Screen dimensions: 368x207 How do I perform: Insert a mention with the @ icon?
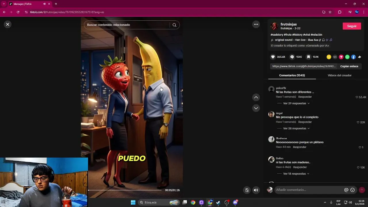click(346, 190)
